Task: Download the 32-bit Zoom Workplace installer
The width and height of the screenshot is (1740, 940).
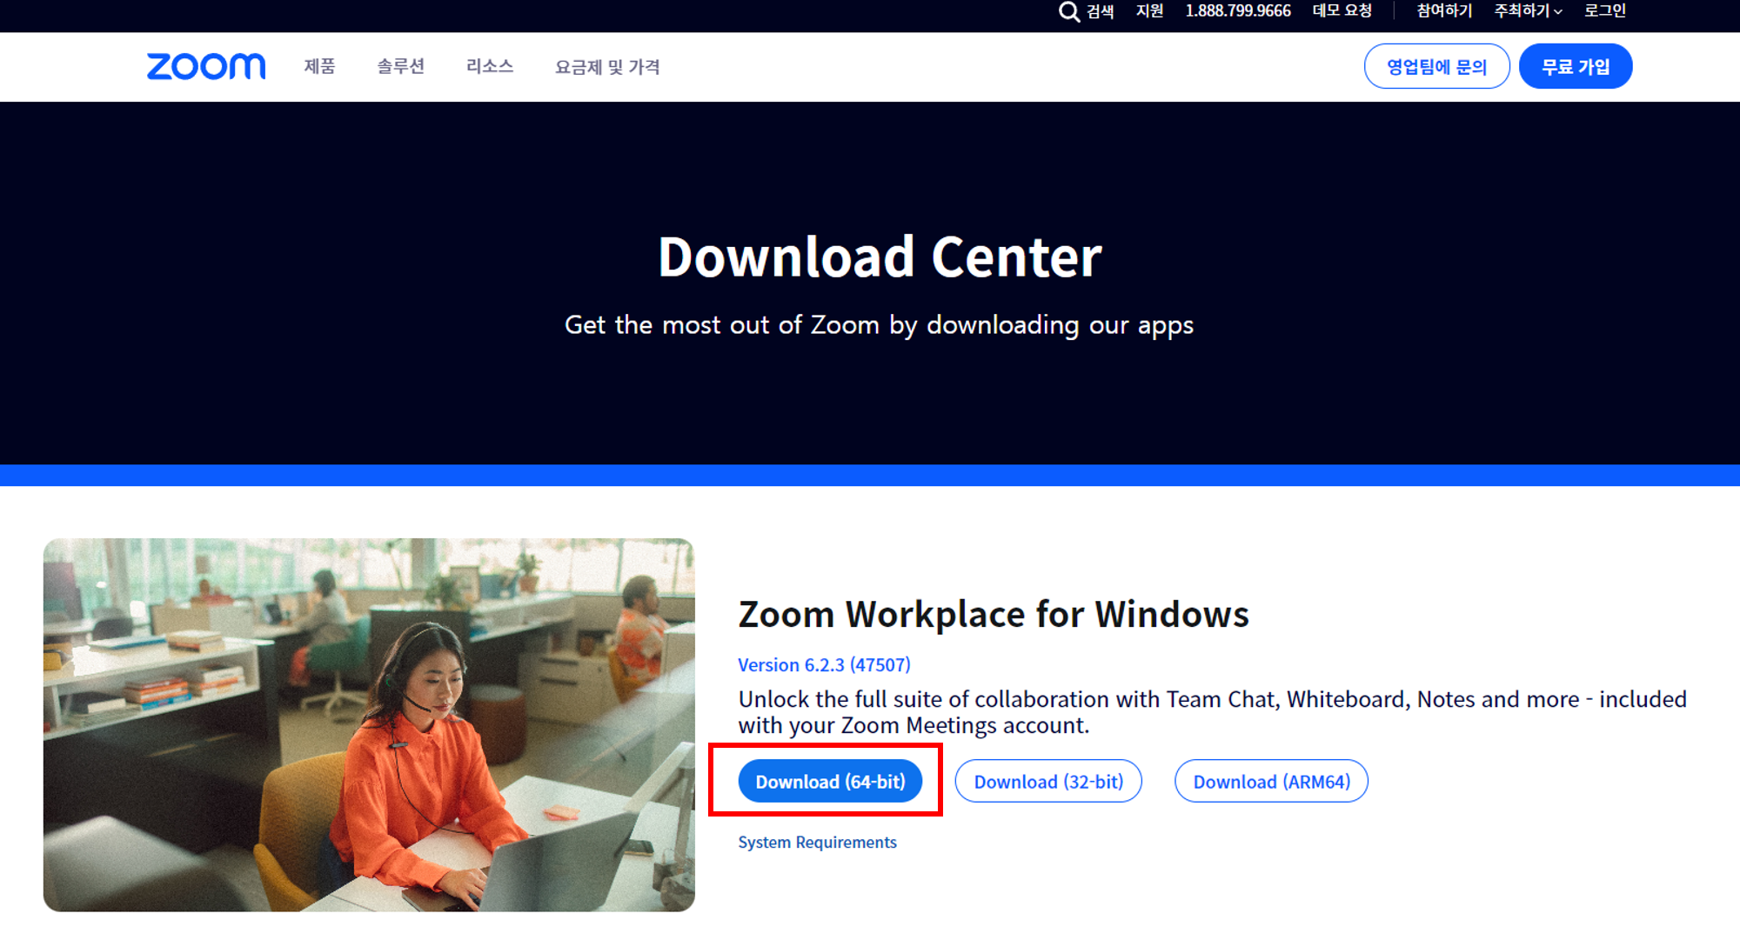Action: 1048,781
